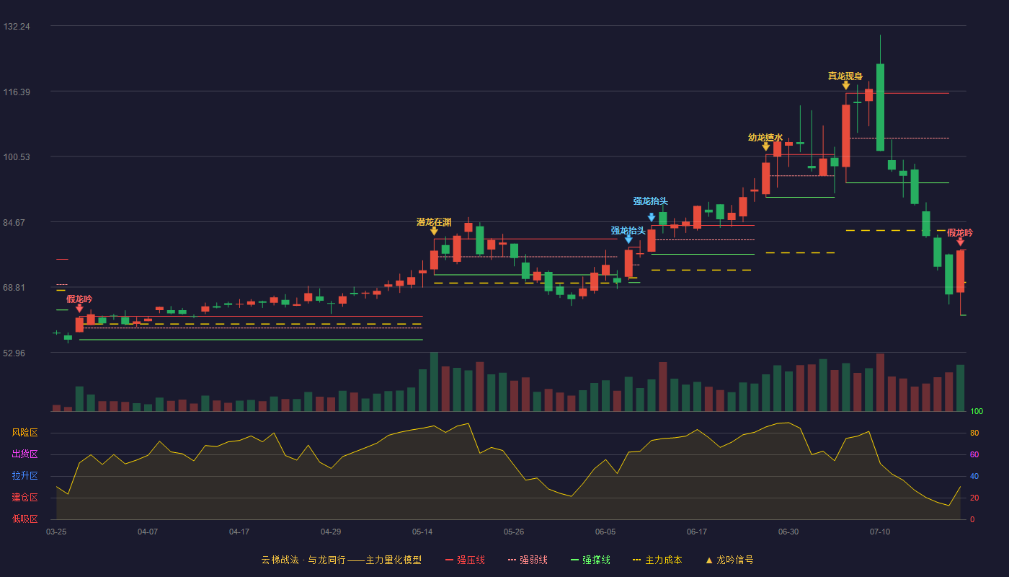Toggle the 强压线 legend series

tap(465, 560)
